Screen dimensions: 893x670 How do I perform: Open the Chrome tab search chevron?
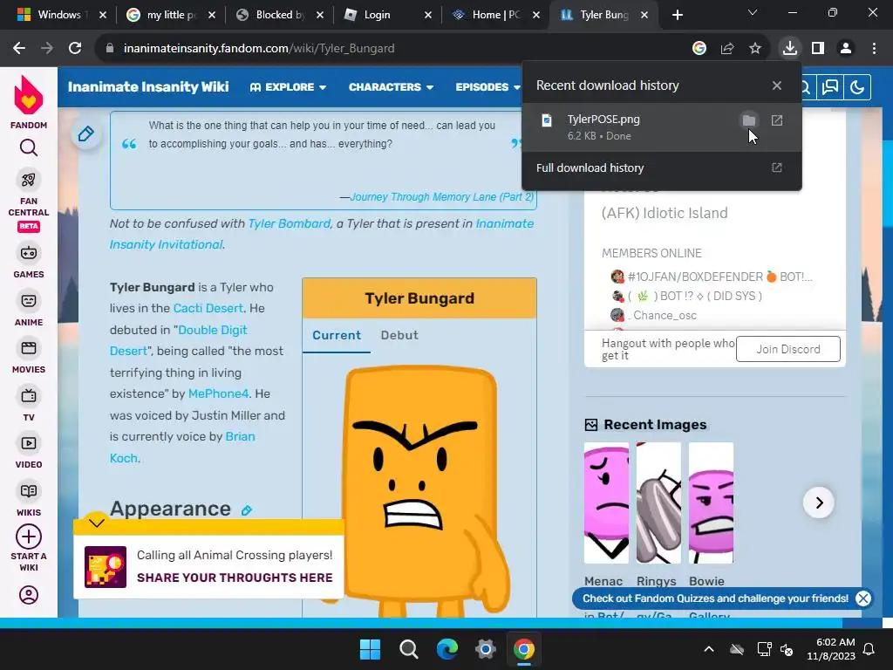[x=753, y=12]
